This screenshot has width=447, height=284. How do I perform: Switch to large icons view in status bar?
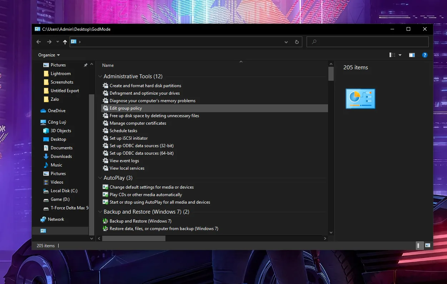point(427,245)
